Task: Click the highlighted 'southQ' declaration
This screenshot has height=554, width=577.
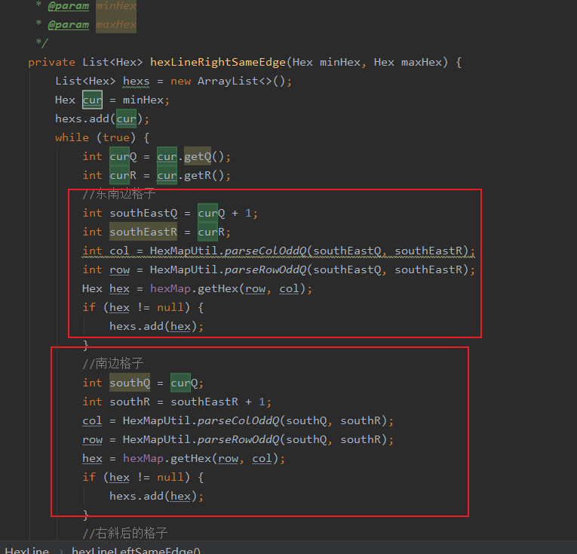Action: tap(130, 383)
